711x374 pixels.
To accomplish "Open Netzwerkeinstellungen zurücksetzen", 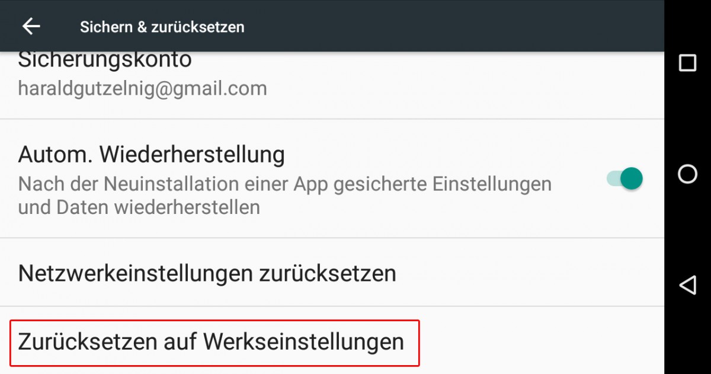I will pos(332,273).
